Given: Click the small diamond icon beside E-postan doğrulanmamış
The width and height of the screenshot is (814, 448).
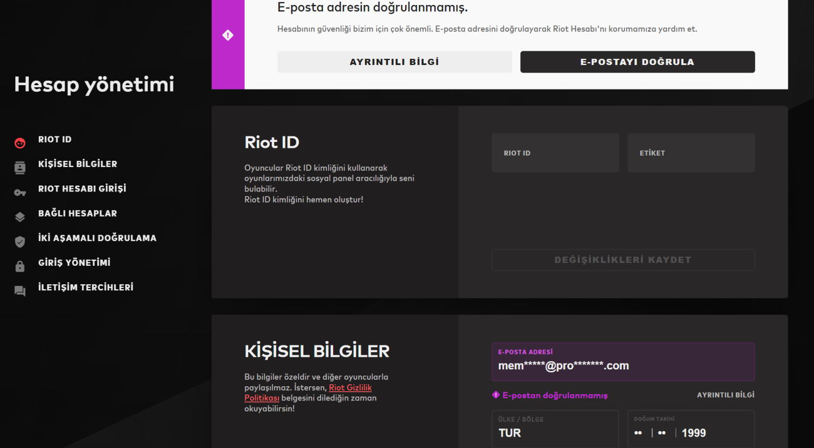Looking at the screenshot, I should 496,395.
